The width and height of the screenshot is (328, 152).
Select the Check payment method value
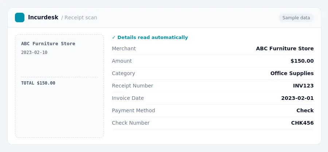[305, 110]
